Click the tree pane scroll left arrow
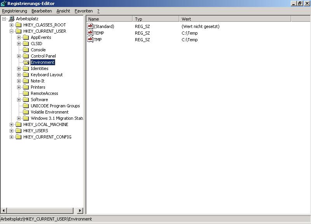 (3, 210)
